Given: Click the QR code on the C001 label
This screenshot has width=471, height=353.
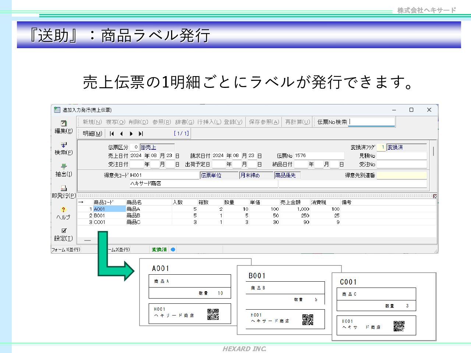Looking at the screenshot, I should tap(399, 326).
